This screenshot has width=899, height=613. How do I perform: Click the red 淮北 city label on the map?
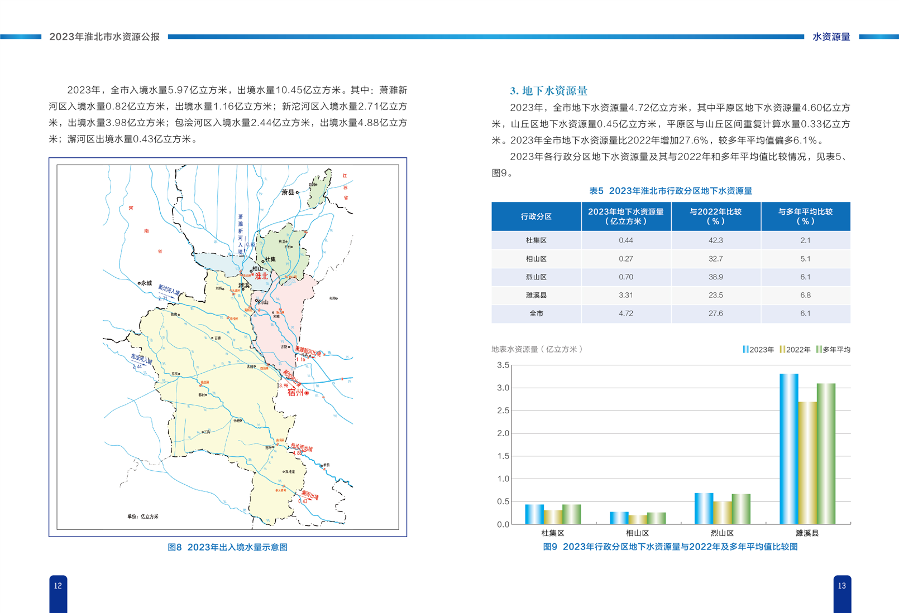click(261, 276)
